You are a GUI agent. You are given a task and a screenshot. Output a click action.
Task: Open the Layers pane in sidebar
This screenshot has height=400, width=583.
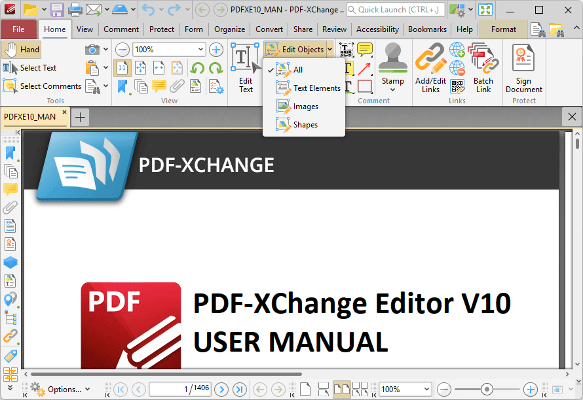[x=10, y=262]
